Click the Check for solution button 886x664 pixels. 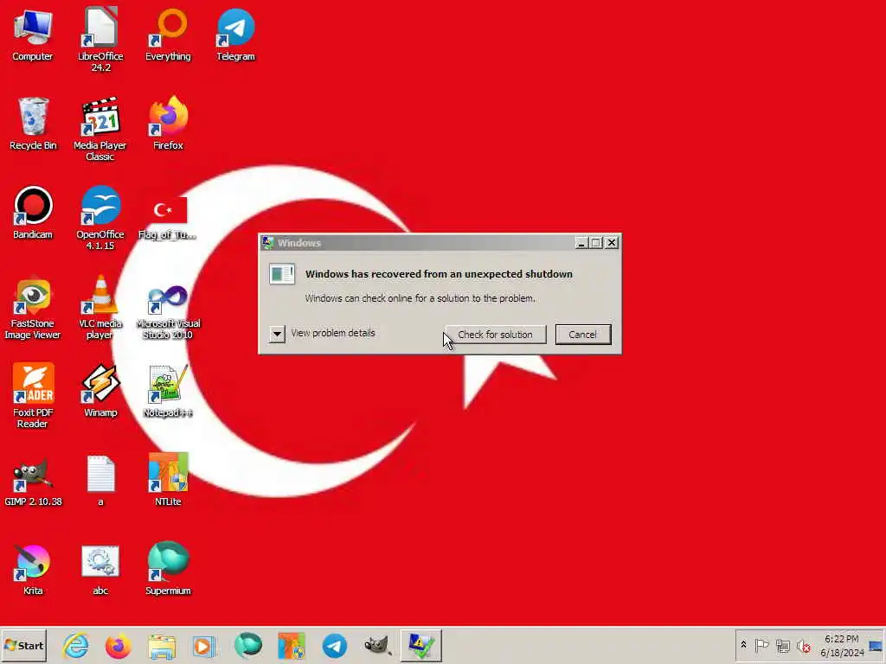tap(495, 335)
